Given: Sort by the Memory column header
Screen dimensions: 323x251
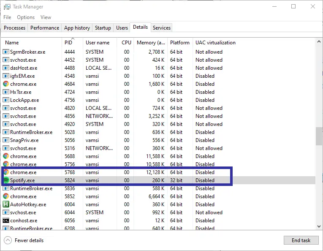Looking at the screenshot, I should 151,43.
